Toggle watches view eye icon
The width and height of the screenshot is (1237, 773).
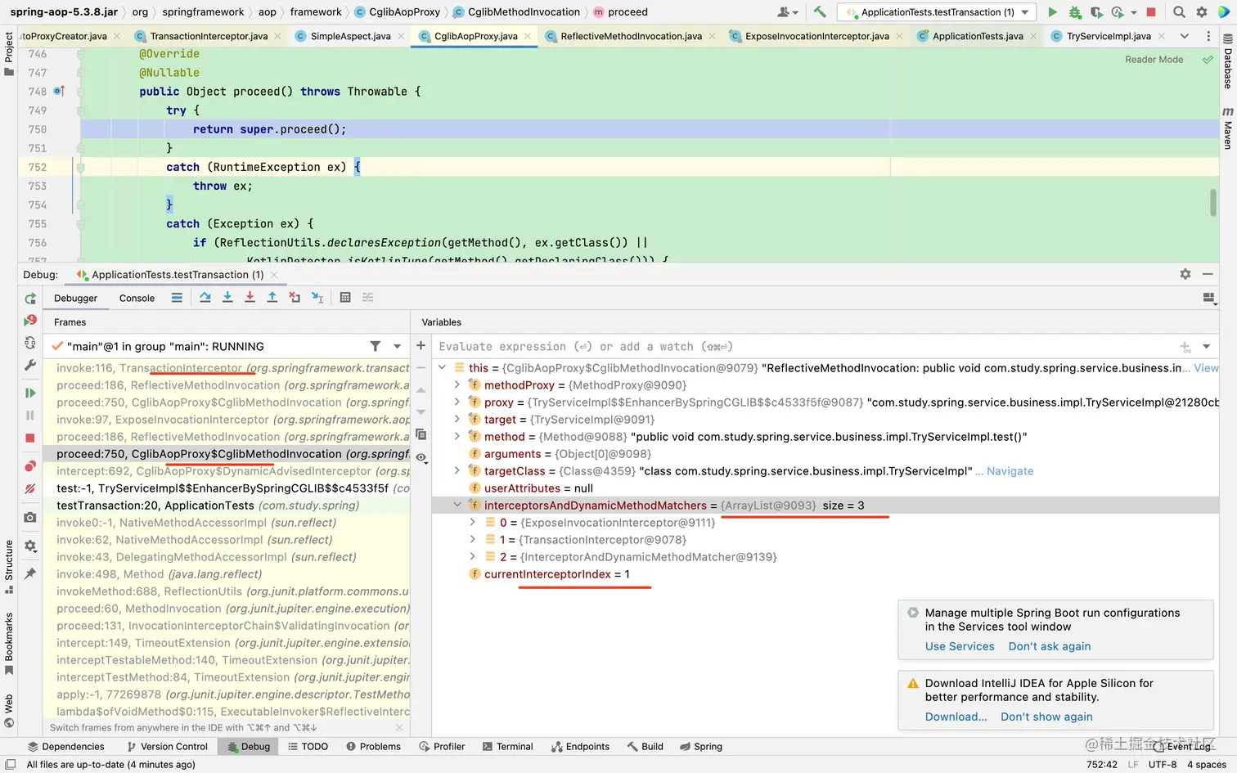click(421, 457)
